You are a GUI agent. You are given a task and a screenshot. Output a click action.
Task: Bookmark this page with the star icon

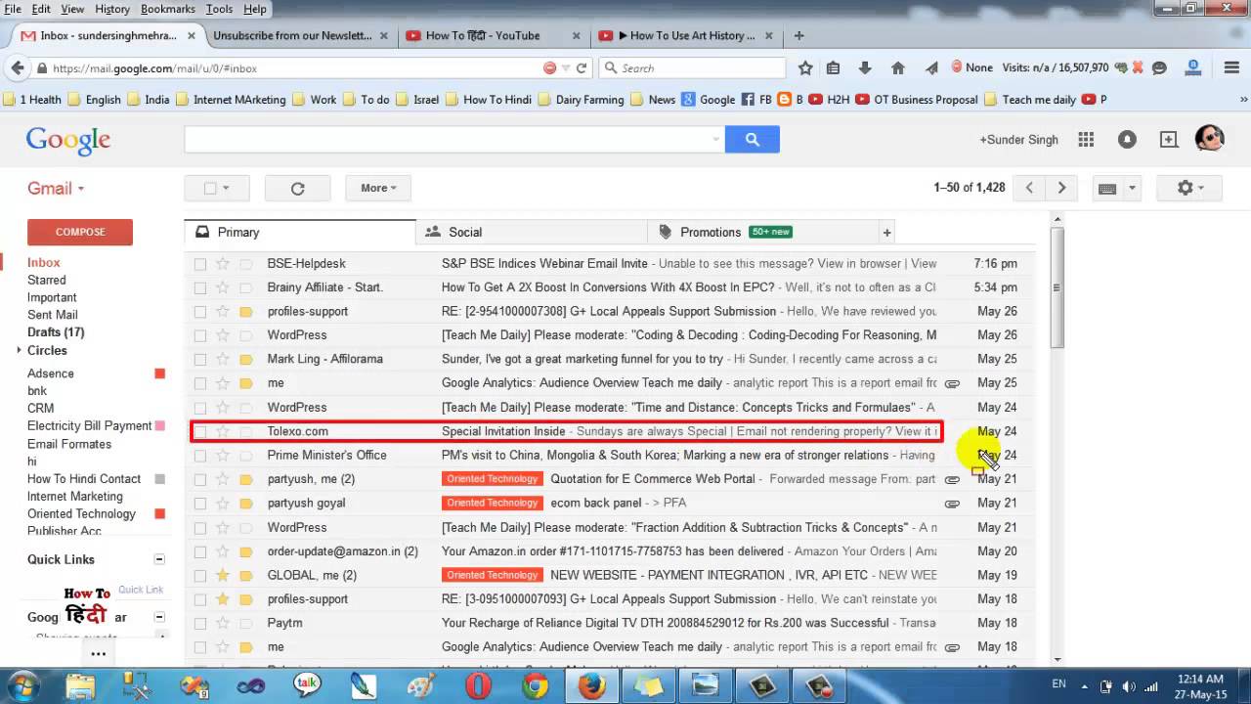coord(805,68)
